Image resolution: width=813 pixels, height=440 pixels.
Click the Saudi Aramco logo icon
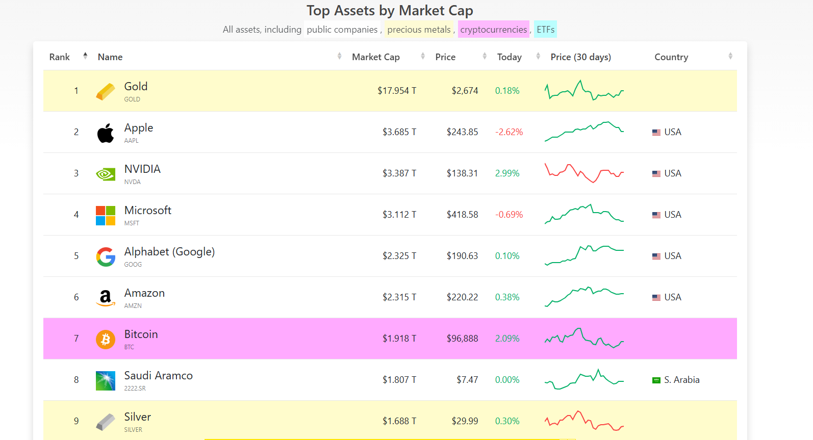[x=106, y=381]
